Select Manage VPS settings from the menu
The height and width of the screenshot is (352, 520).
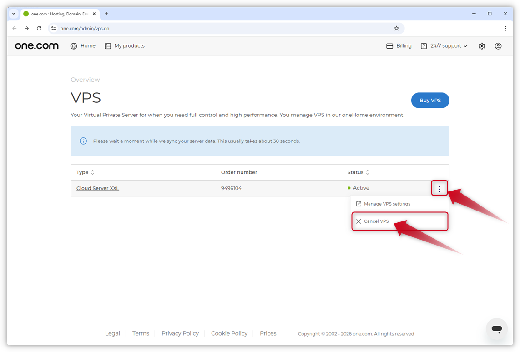(x=387, y=204)
